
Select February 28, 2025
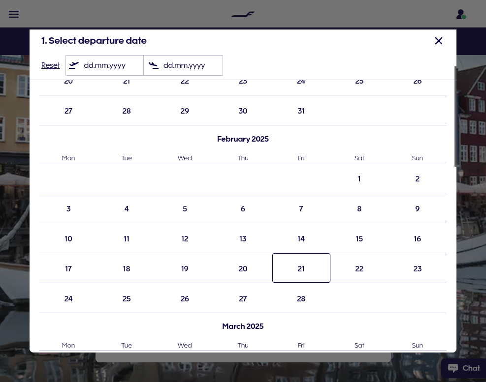[301, 299]
